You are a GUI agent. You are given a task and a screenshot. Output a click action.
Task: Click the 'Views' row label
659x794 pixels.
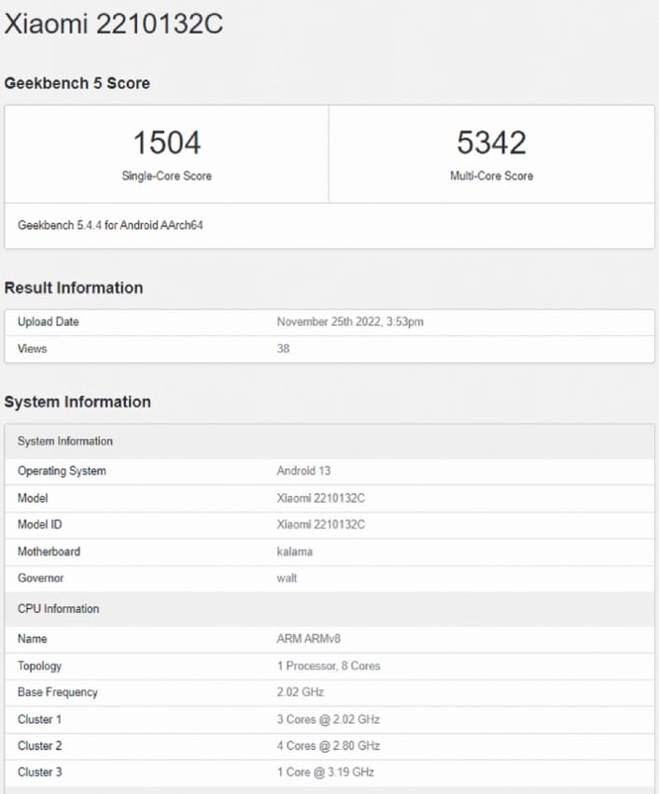32,348
